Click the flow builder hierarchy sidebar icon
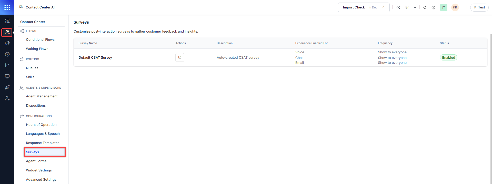The height and width of the screenshot is (184, 492). [x=7, y=21]
